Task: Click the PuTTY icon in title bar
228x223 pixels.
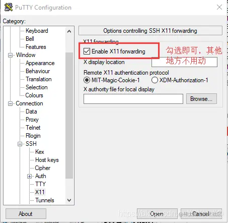Action: tap(9, 7)
